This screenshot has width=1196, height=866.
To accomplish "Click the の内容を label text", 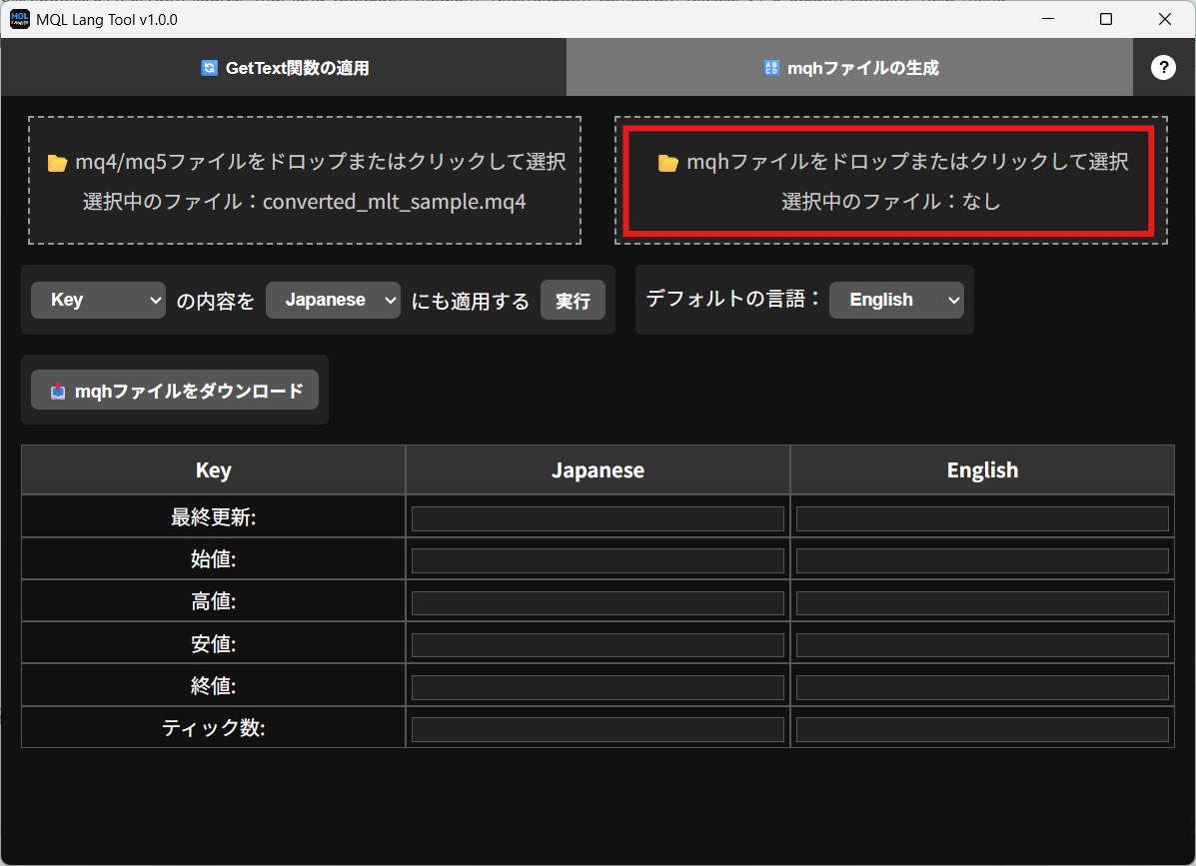I will coord(215,301).
